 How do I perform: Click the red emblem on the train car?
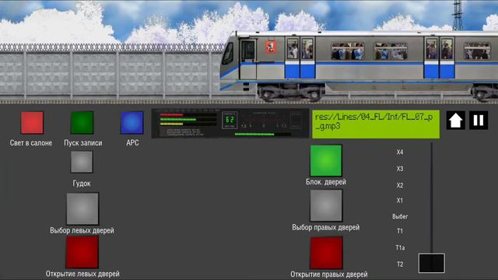(271, 47)
